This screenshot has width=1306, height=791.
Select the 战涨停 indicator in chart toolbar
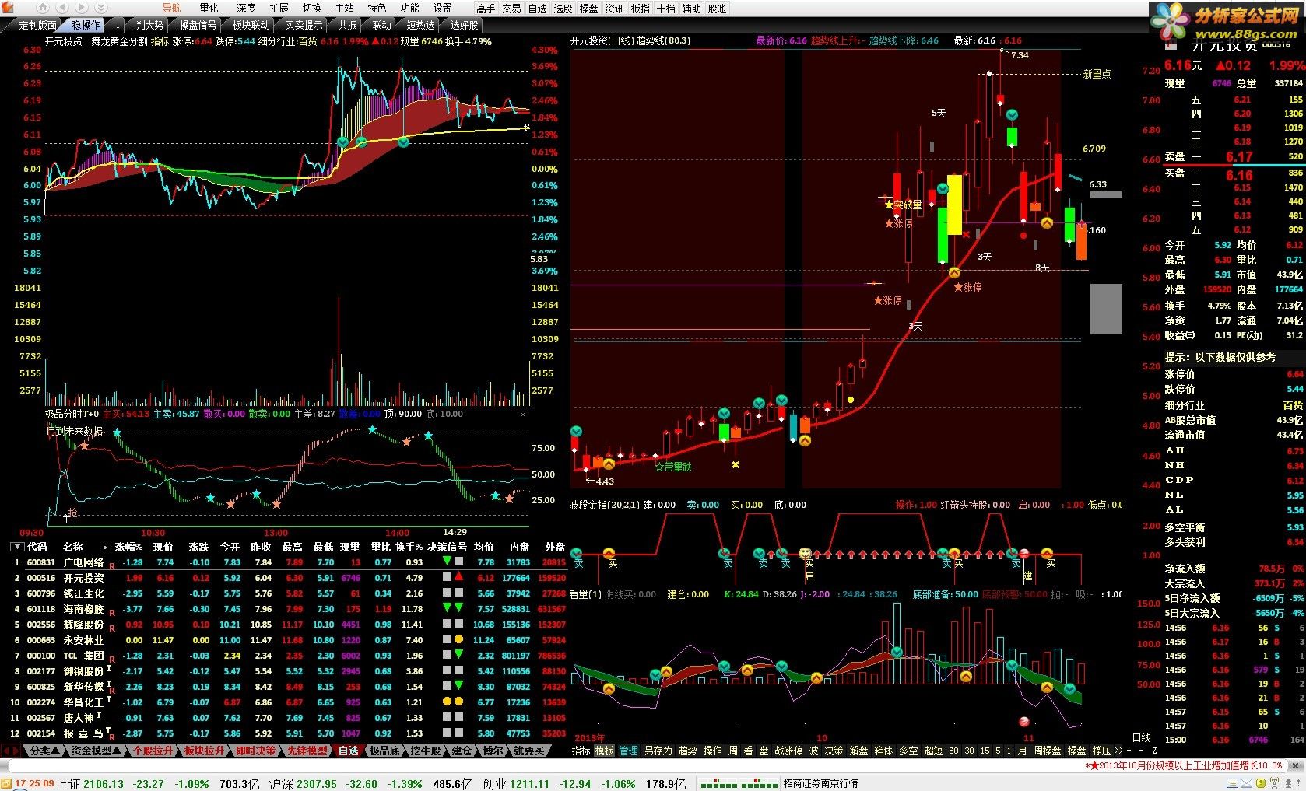point(788,751)
